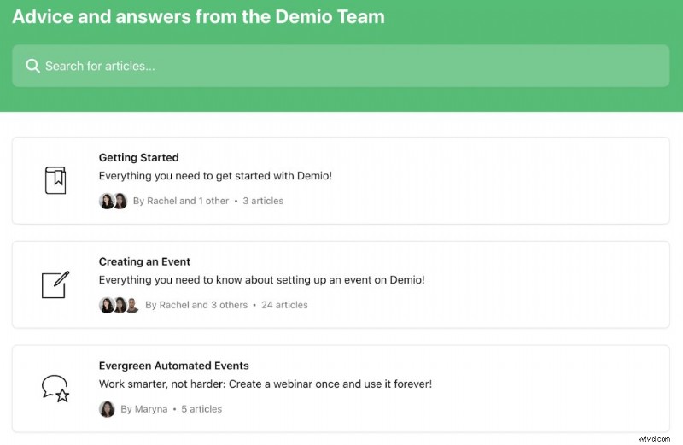Click 'By Rachel and 1 other' text

tap(181, 201)
